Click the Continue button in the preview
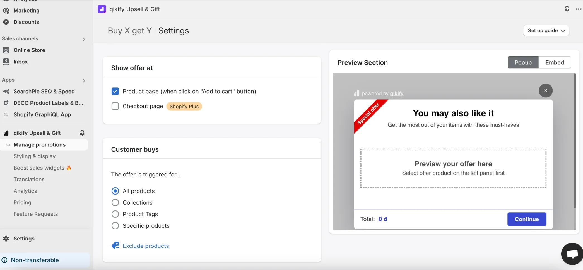583x270 pixels. pyautogui.click(x=527, y=219)
